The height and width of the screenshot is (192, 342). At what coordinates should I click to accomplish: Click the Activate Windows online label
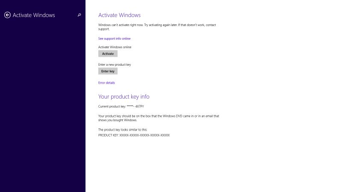pyautogui.click(x=115, y=47)
